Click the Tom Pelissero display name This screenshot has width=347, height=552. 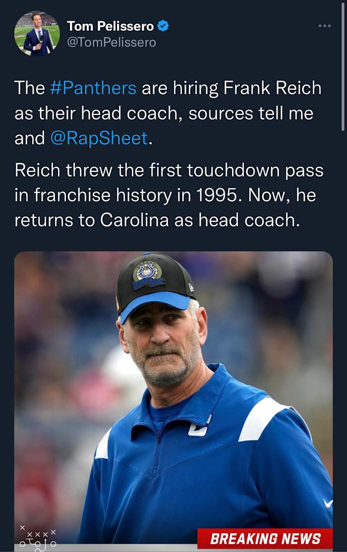[110, 26]
